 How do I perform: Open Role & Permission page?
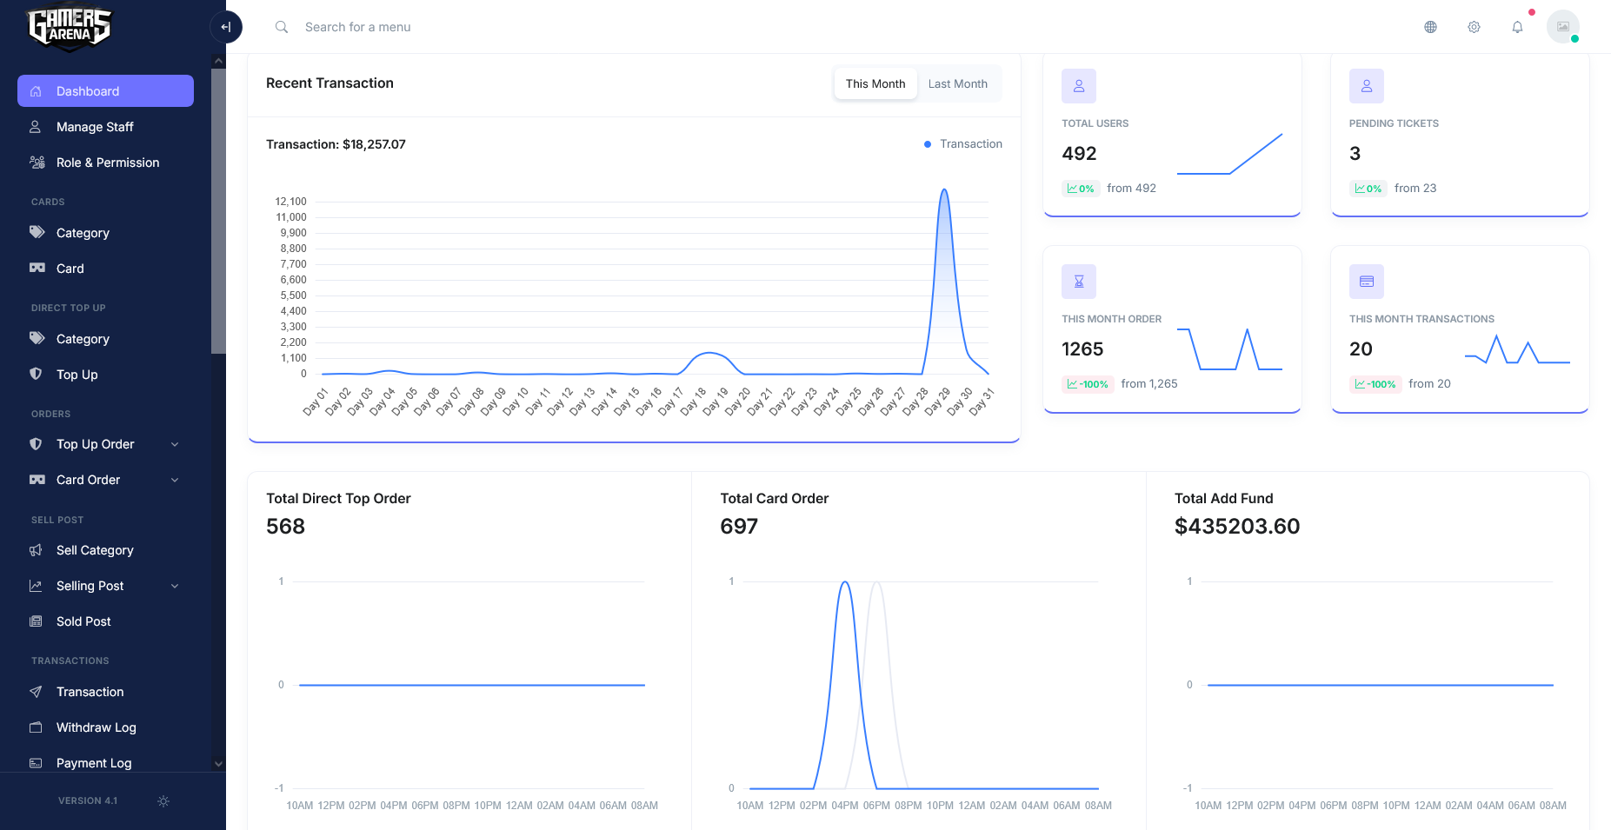(105, 163)
